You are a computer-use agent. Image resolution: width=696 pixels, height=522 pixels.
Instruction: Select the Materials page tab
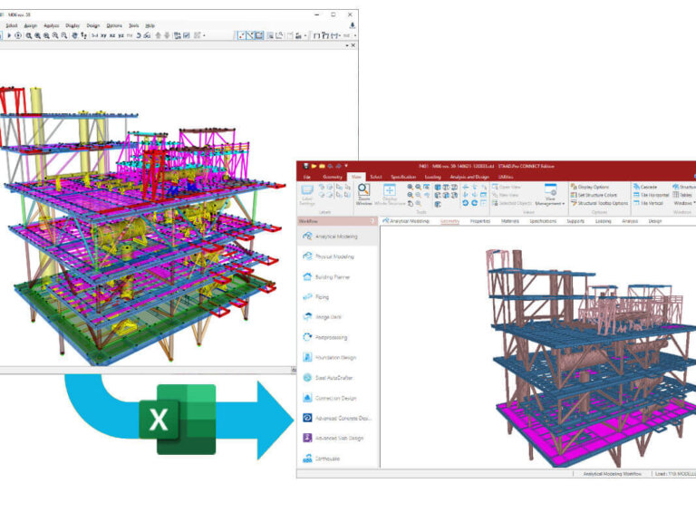(x=510, y=221)
